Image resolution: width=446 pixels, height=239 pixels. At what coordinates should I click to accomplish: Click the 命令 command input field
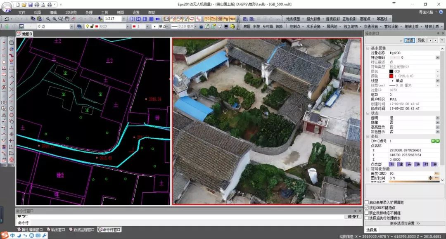(182, 216)
